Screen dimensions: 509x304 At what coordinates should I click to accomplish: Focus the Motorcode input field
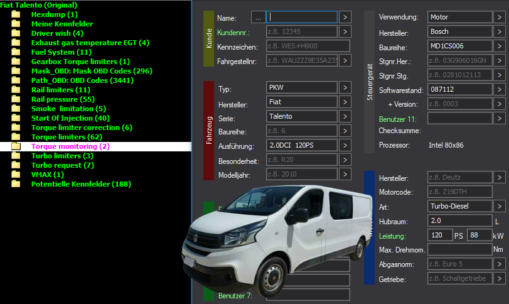(459, 192)
